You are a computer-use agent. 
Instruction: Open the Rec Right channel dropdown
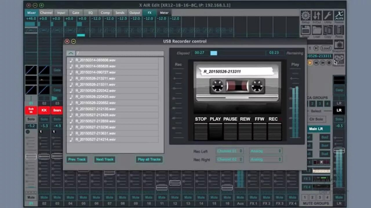point(229,159)
